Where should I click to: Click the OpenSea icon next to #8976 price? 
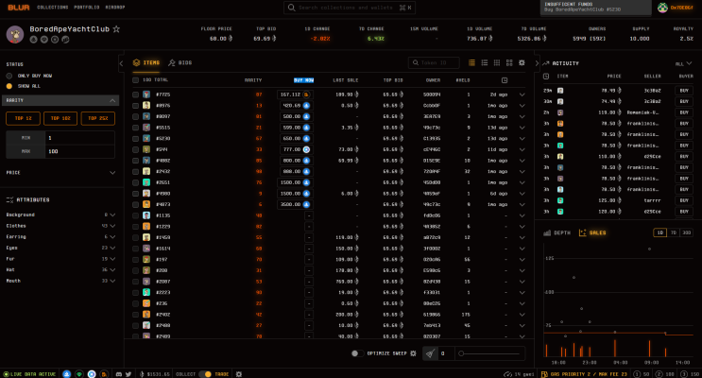click(x=307, y=106)
